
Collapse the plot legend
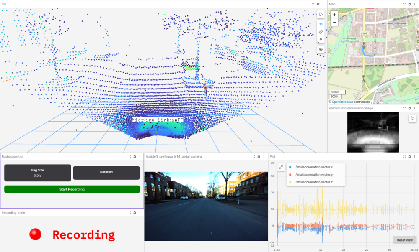(281, 167)
